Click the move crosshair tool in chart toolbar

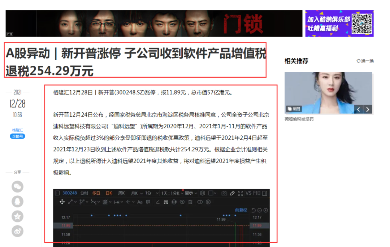click(62, 202)
